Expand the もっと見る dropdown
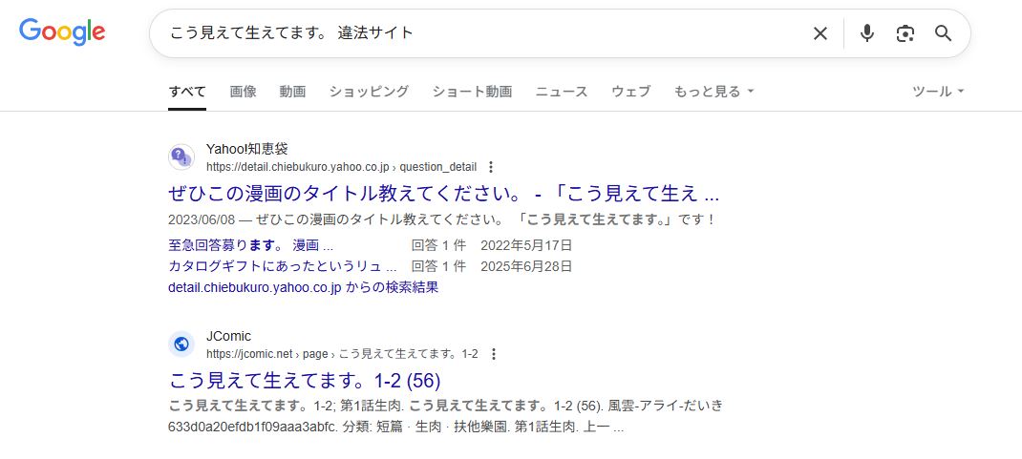This screenshot has width=1022, height=459. (713, 92)
